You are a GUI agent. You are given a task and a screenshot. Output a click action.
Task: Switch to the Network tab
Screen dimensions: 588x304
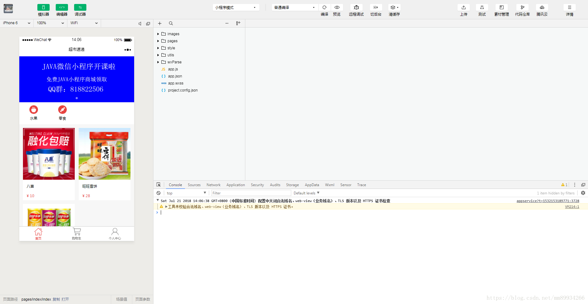pos(213,185)
